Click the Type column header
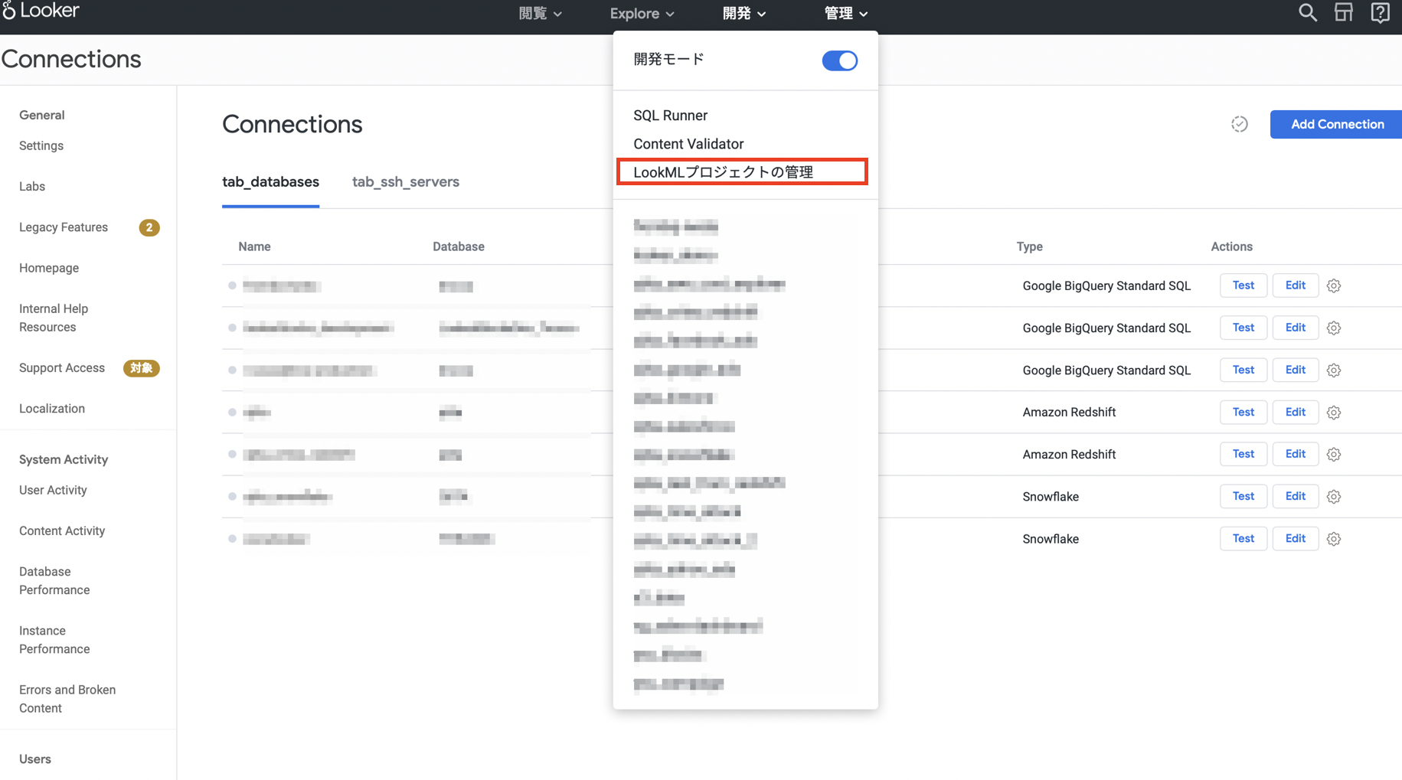Screen dimensions: 1402x780 pyautogui.click(x=1029, y=246)
